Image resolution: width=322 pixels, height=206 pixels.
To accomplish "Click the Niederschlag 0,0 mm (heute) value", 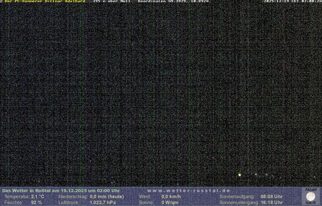I will coord(107,197).
